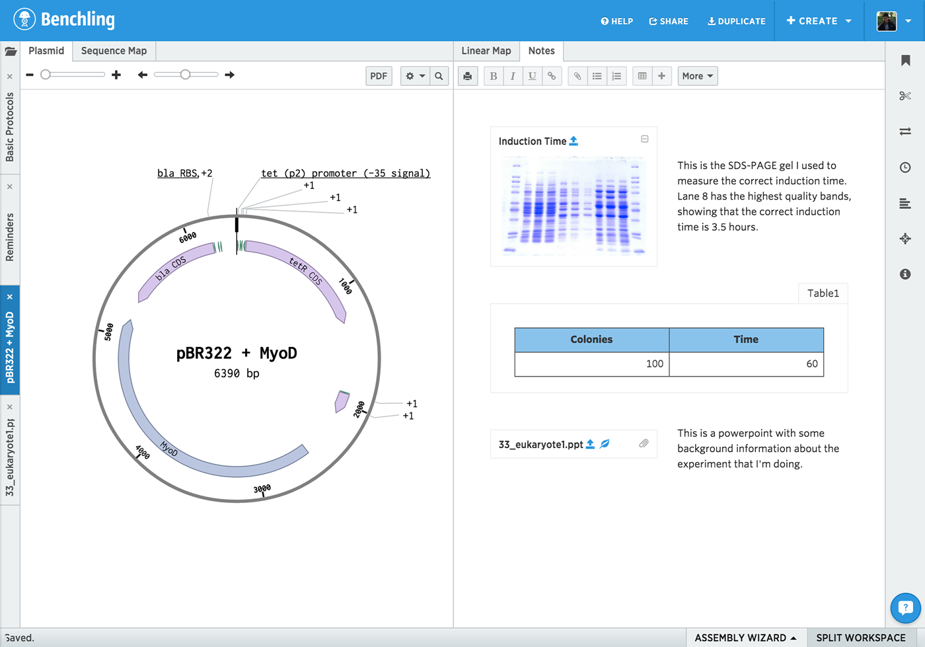Switch to the Linear Map tab
This screenshot has height=647, width=925.
pyautogui.click(x=486, y=51)
